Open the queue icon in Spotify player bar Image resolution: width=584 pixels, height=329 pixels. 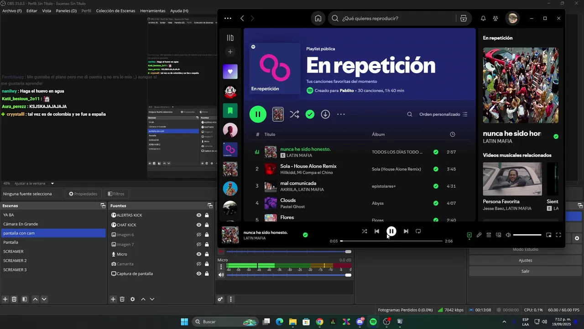(489, 235)
